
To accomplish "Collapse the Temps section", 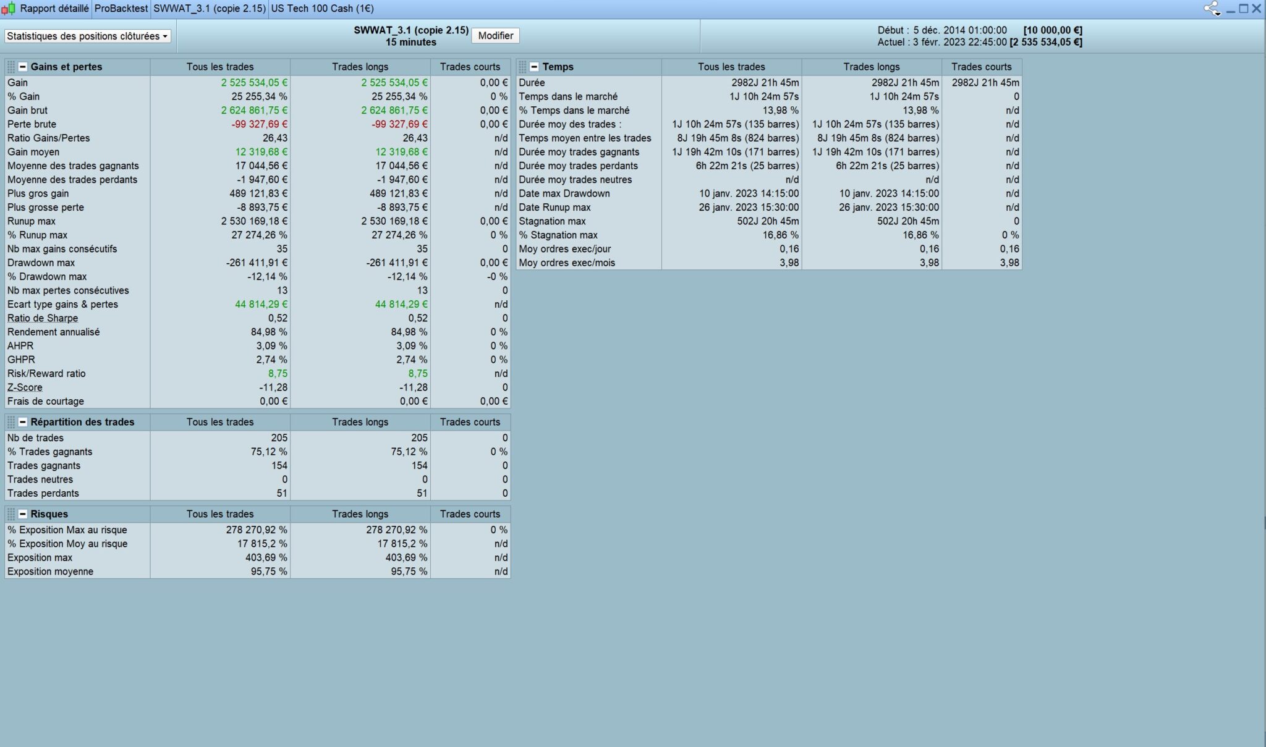I will pyautogui.click(x=535, y=67).
